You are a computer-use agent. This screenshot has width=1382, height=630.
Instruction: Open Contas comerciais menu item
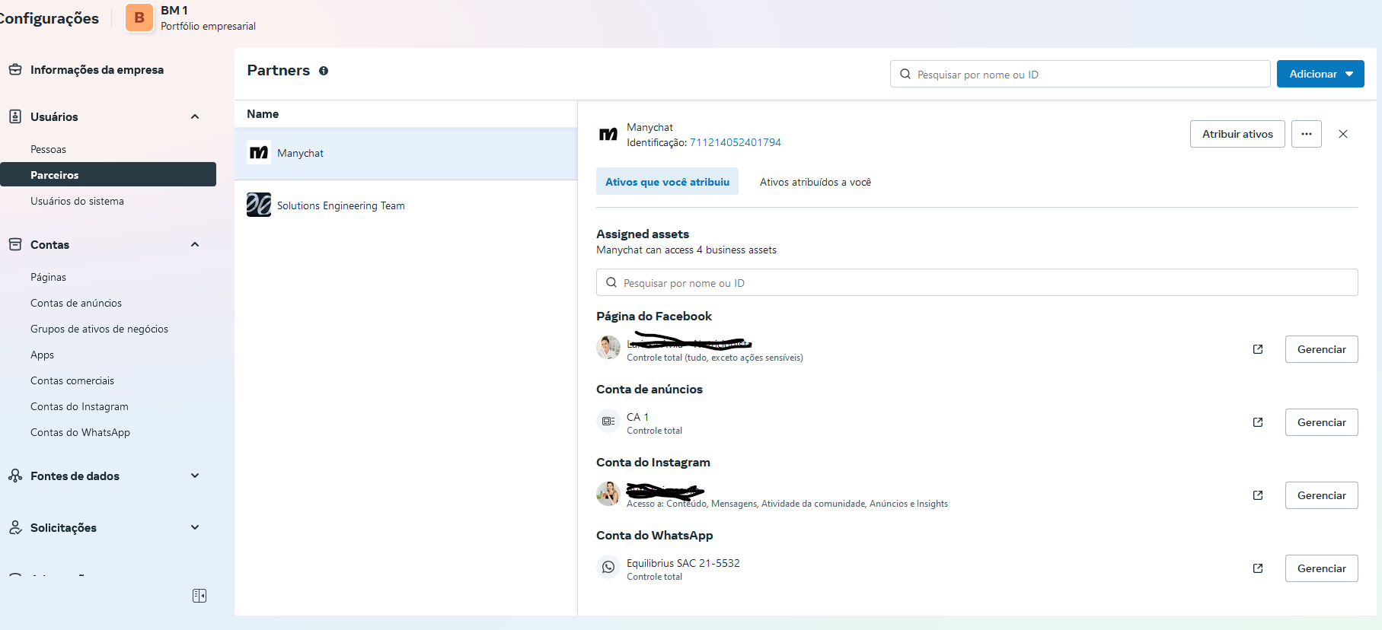[x=72, y=380]
